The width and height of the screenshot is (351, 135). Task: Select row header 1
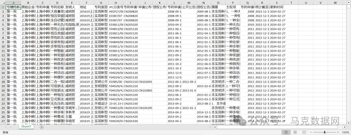tap(3, 7)
